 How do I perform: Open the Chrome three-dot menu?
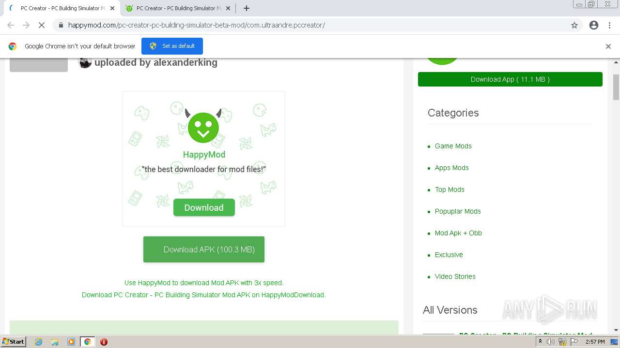point(609,25)
